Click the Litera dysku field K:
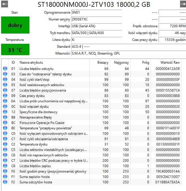The width and height of the screenshot is (186, 191). point(97,40)
